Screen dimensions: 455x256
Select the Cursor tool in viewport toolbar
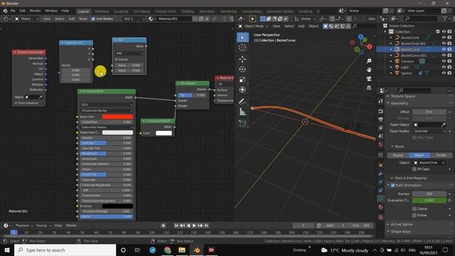click(242, 48)
